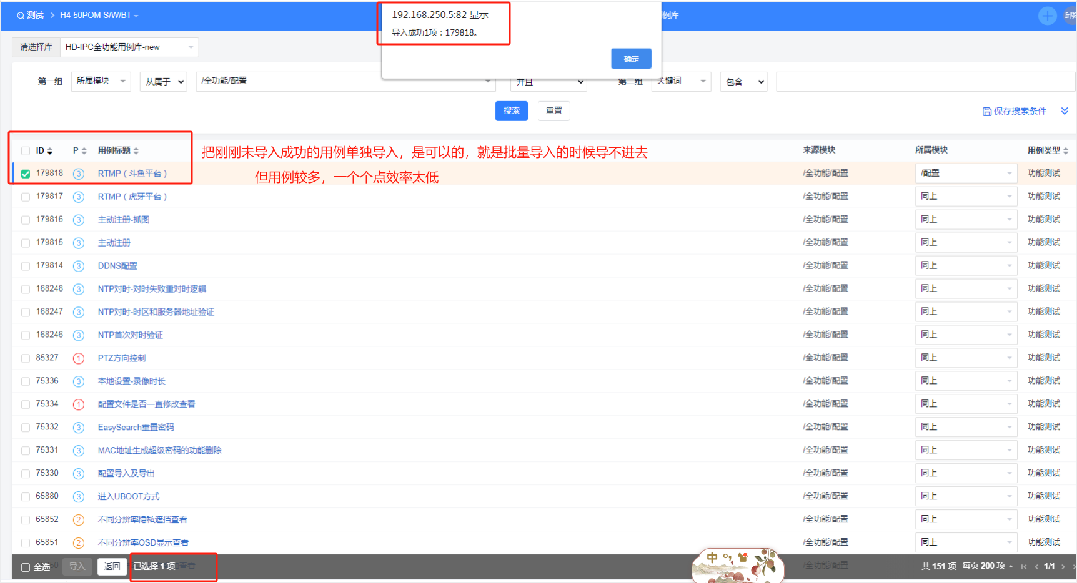Click priority 1 icon of case 75334

(x=79, y=404)
